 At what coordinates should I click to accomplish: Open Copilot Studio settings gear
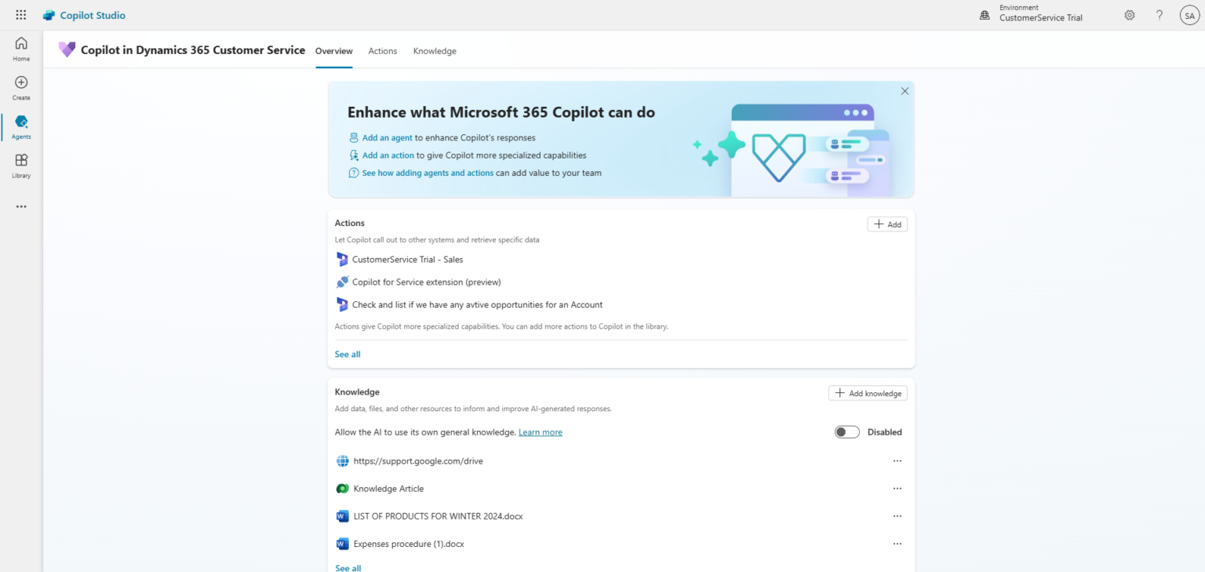(x=1129, y=14)
